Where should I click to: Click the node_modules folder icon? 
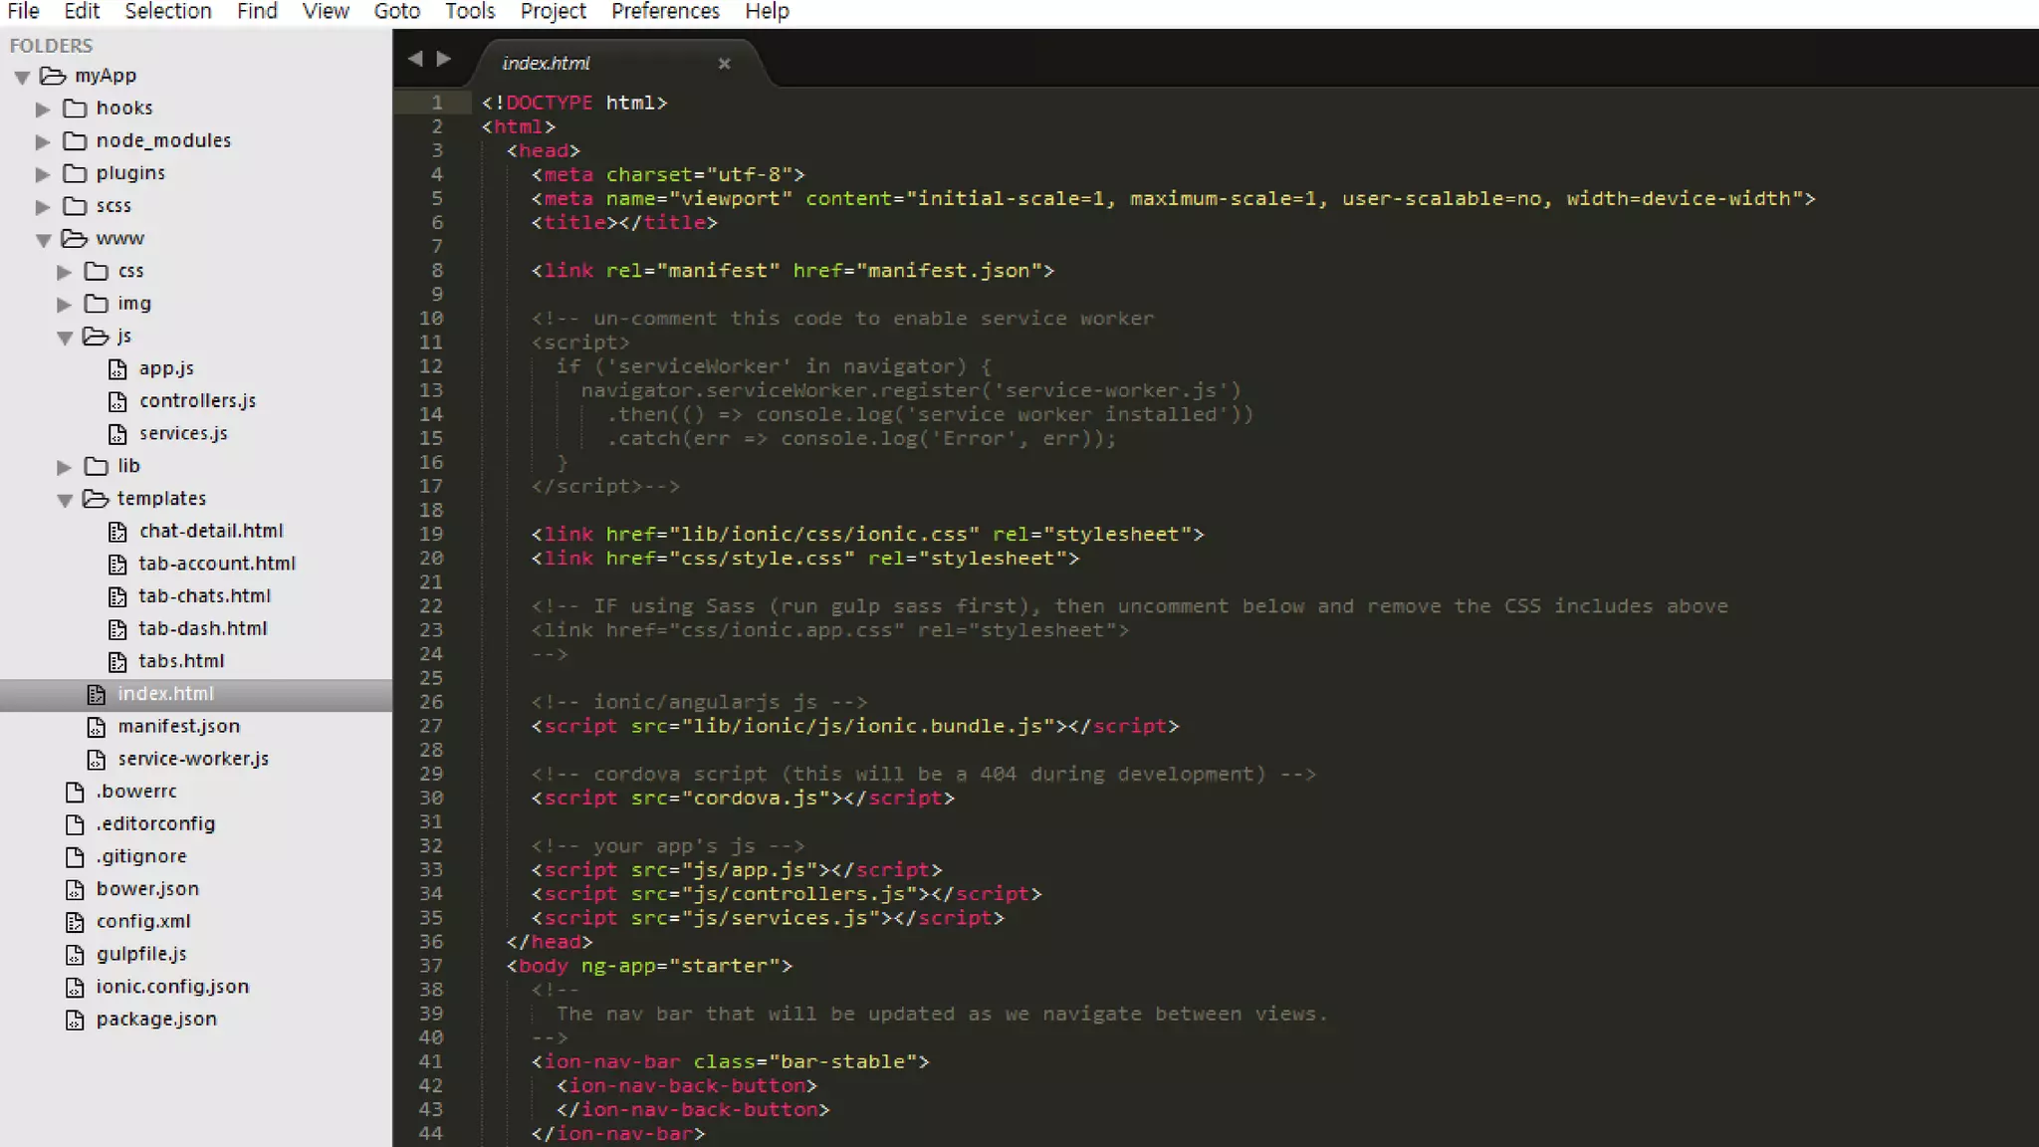75,141
